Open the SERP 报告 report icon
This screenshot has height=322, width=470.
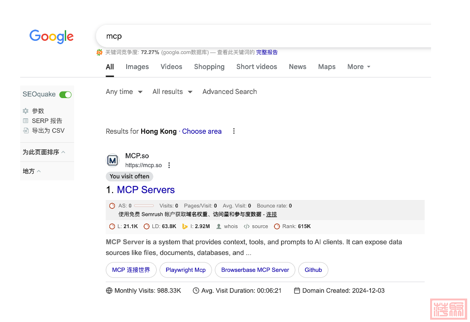[26, 121]
